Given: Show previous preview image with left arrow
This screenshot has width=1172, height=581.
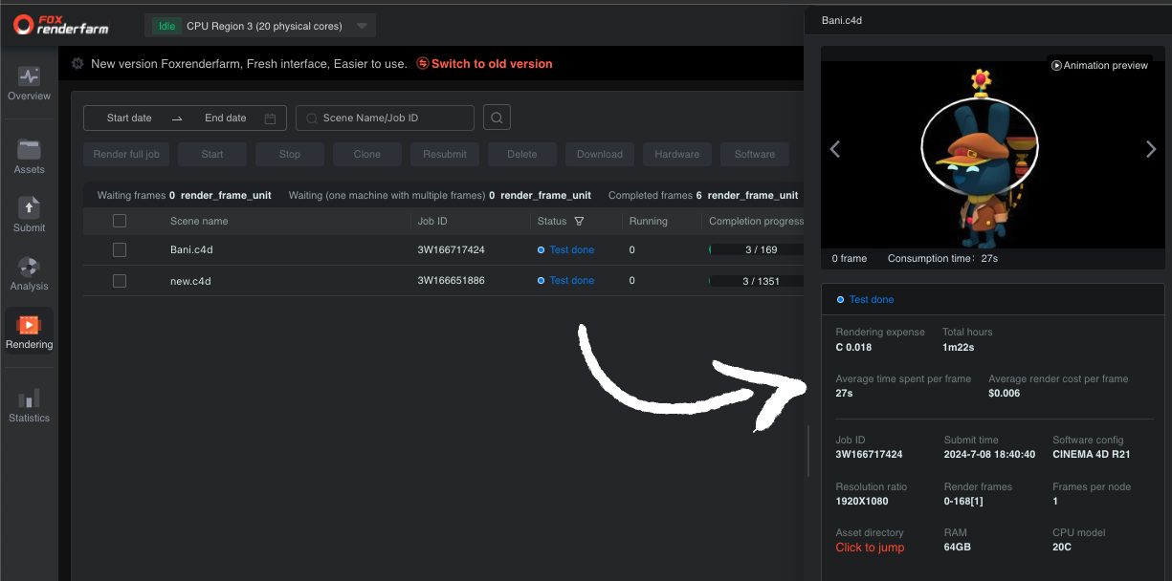Looking at the screenshot, I should tap(834, 149).
